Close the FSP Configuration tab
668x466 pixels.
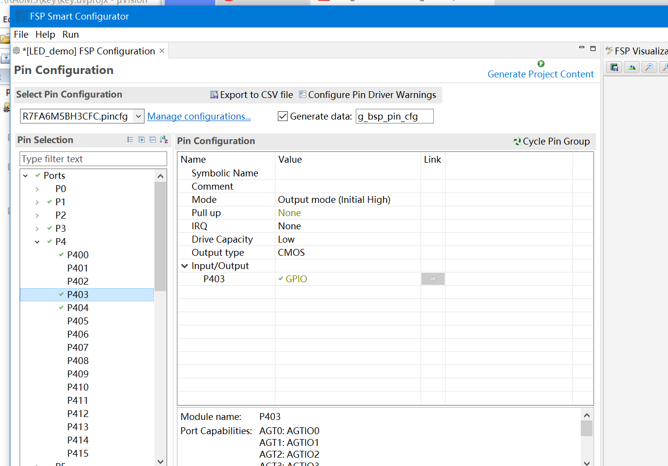coord(162,51)
